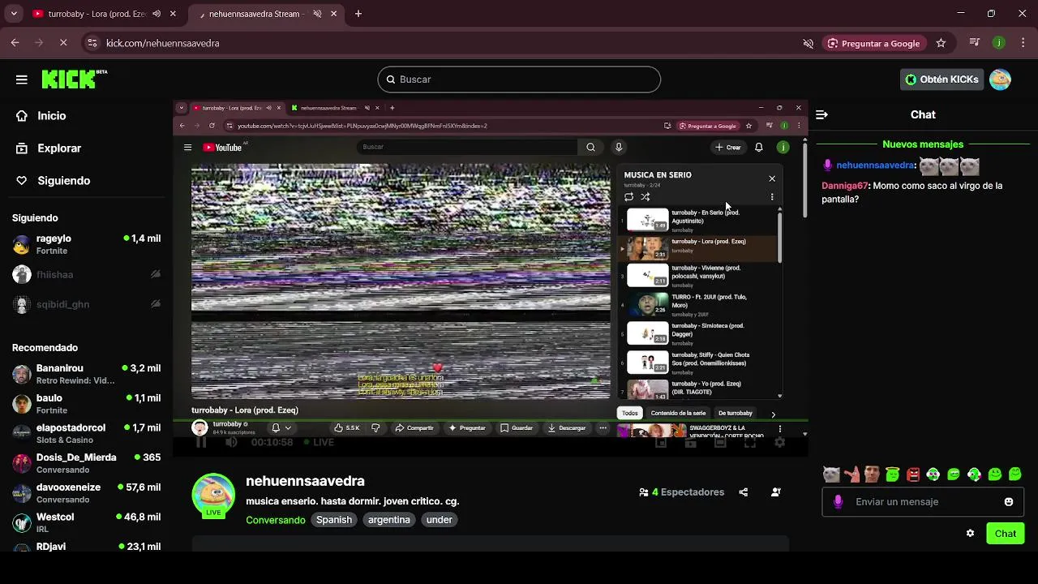Unmute the nehuennsaavedra Stream tab audio
1038x584 pixels.
(317, 14)
